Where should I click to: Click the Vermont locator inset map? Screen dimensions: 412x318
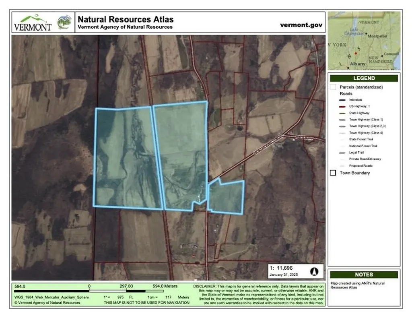click(364, 41)
